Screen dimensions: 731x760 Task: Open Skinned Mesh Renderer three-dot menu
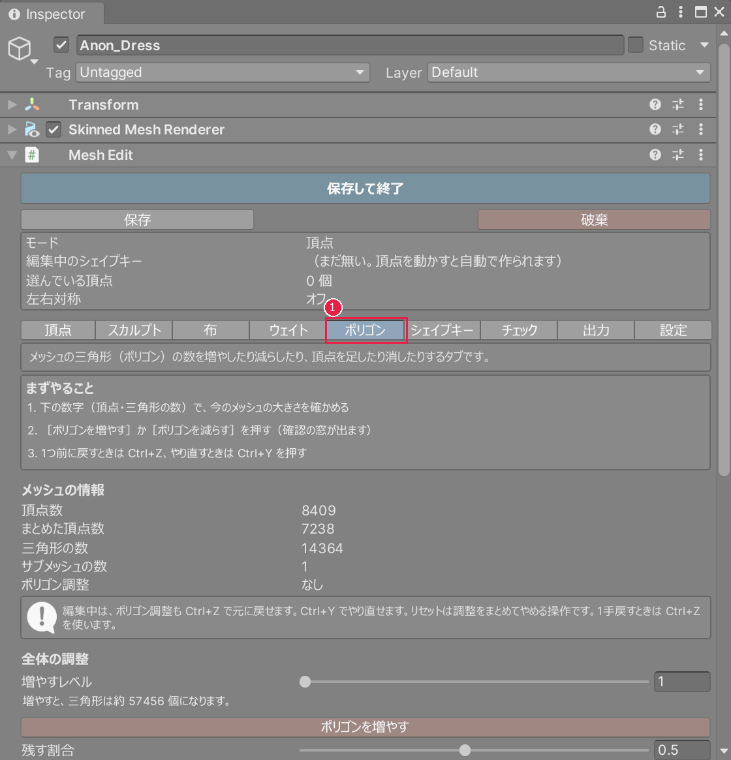[701, 129]
